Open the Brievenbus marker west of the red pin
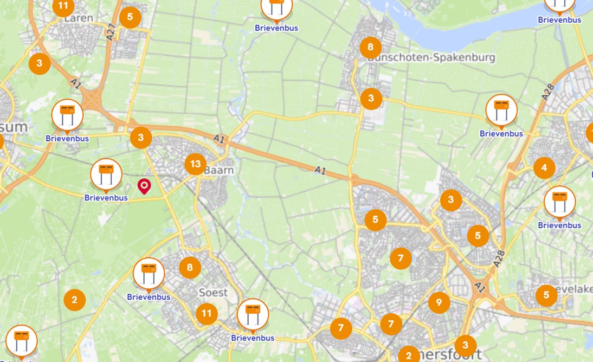The width and height of the screenshot is (593, 362). point(106,174)
